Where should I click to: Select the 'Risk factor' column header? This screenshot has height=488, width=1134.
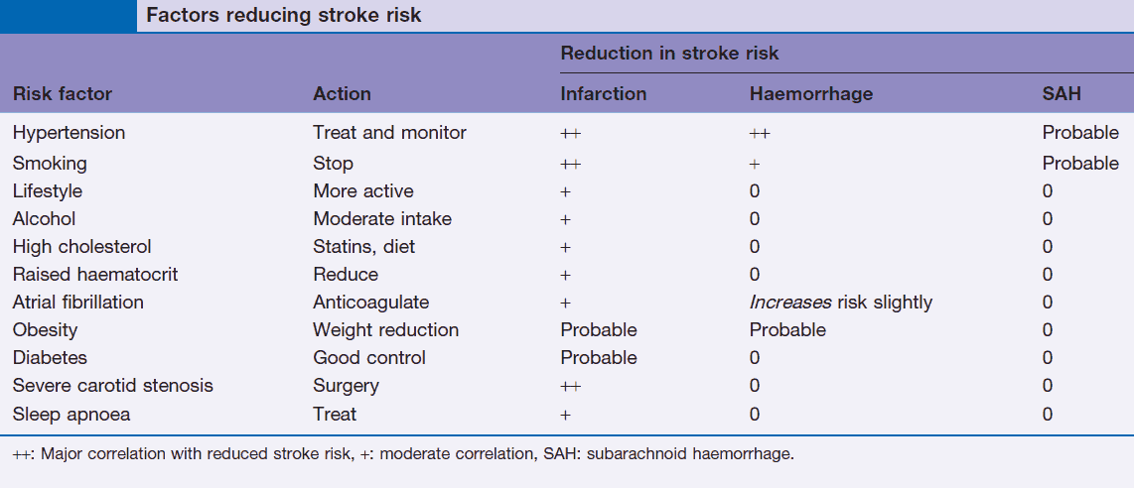[x=63, y=94]
